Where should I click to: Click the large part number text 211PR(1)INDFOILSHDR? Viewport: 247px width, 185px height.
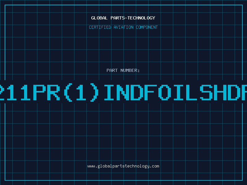point(124,92)
